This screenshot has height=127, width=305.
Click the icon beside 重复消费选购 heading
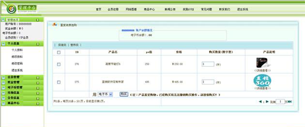[x=55, y=24]
